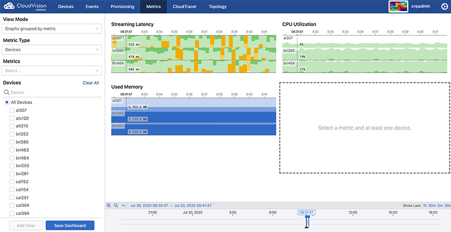
Task: Click the 418 ms latency value
Action: (134, 57)
